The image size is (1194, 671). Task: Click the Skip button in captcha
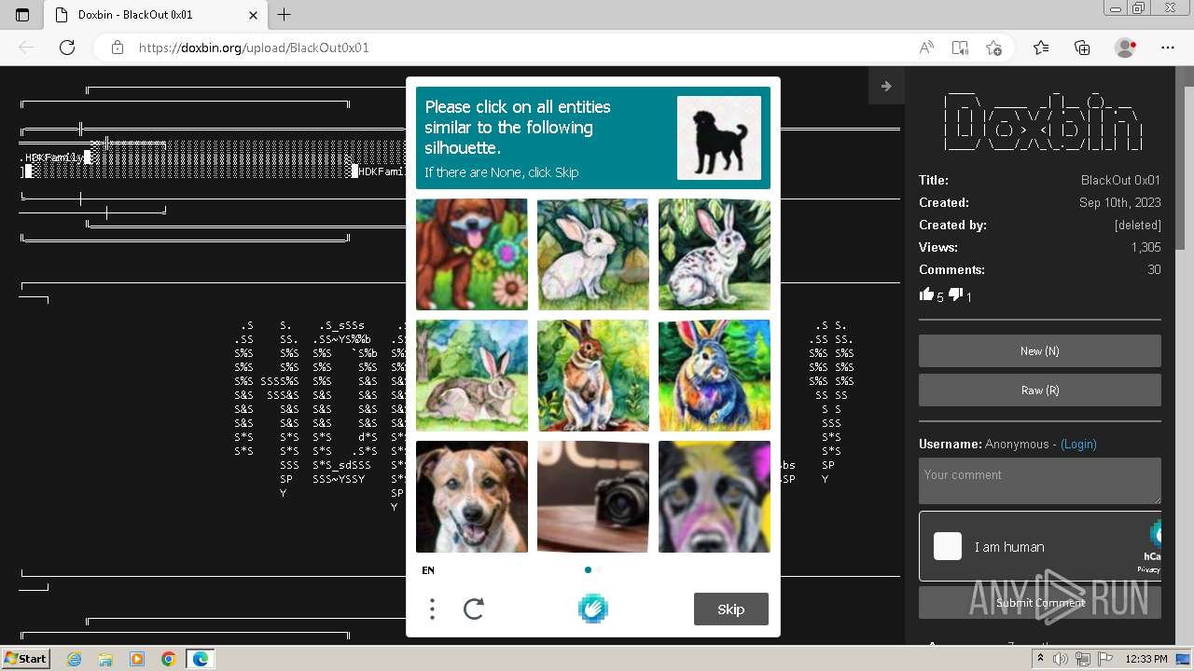(731, 609)
